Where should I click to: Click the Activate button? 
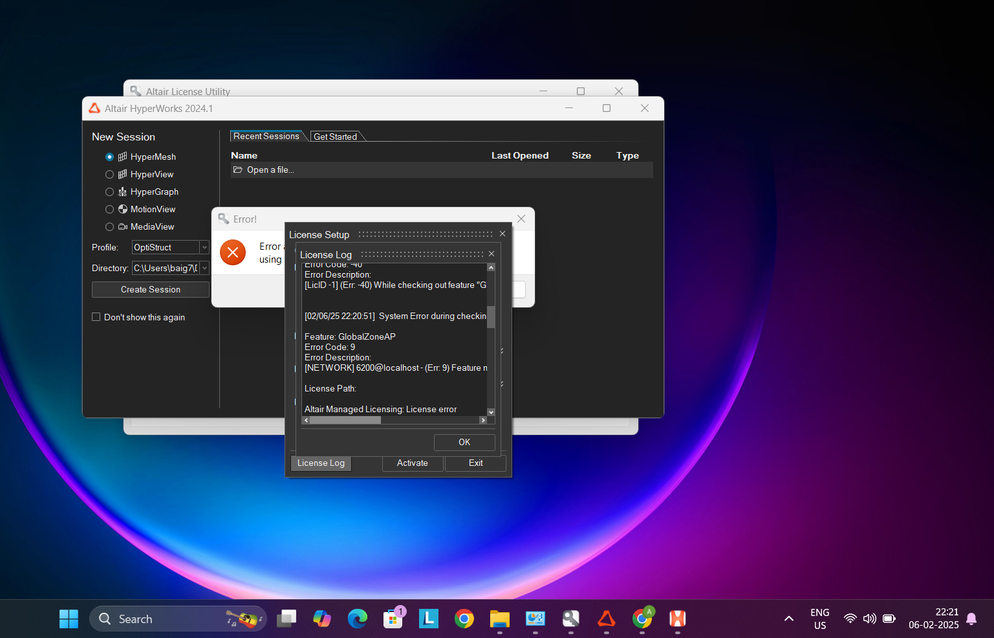(413, 463)
